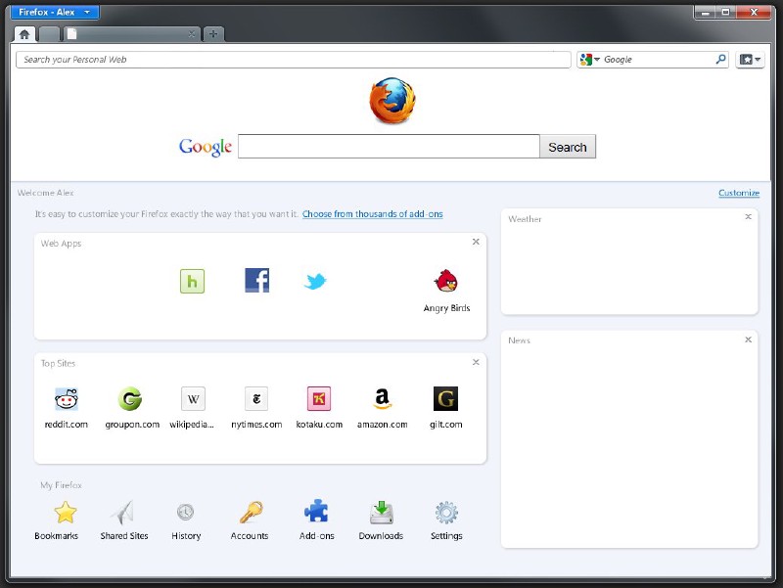Viewport: 783px width, 588px height.
Task: Close the Weather panel
Action: [748, 216]
